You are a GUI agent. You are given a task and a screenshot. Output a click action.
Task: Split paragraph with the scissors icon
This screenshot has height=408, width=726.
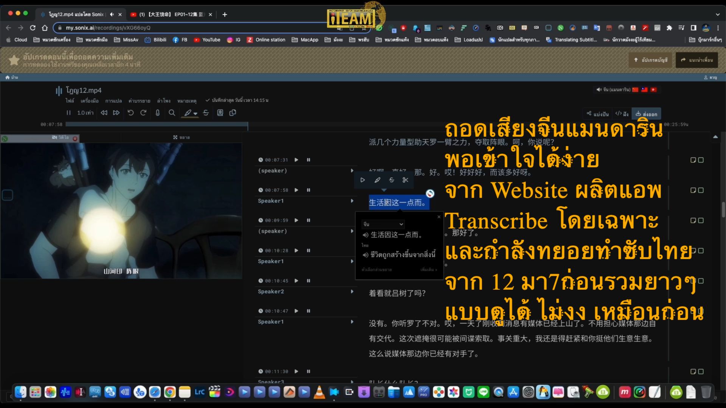pos(405,180)
